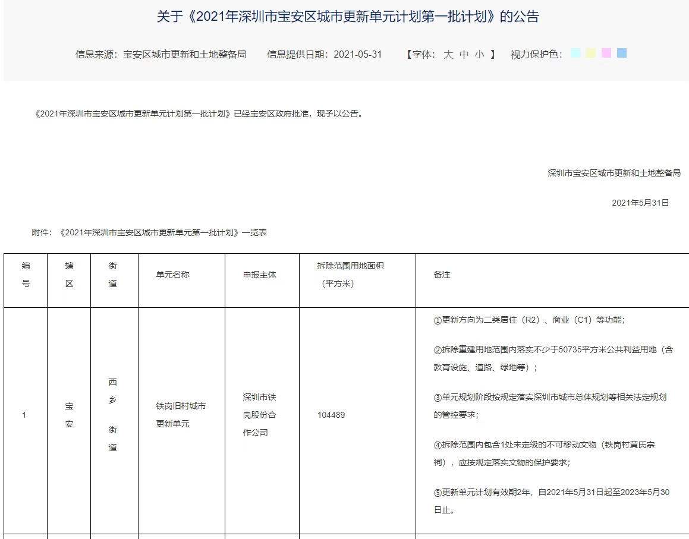Click remark ③ about 城市总体规划

pos(550,406)
